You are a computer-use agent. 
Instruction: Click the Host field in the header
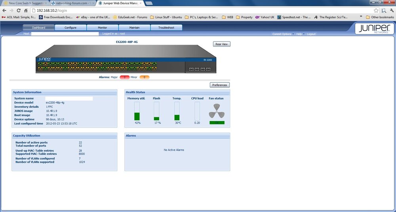pyautogui.click(x=65, y=34)
